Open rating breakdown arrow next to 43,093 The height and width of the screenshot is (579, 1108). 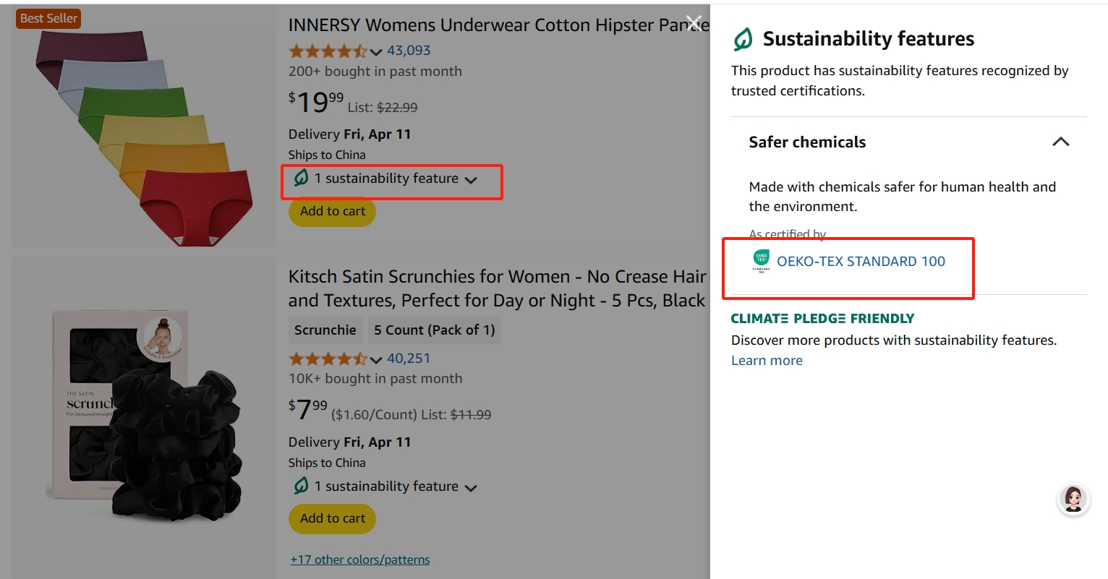tap(376, 52)
